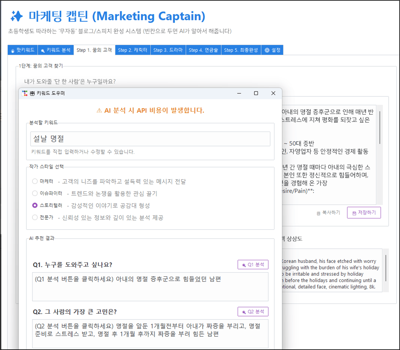Click the keyword input containing 설날 명절
The width and height of the screenshot is (400, 350).
click(150, 139)
